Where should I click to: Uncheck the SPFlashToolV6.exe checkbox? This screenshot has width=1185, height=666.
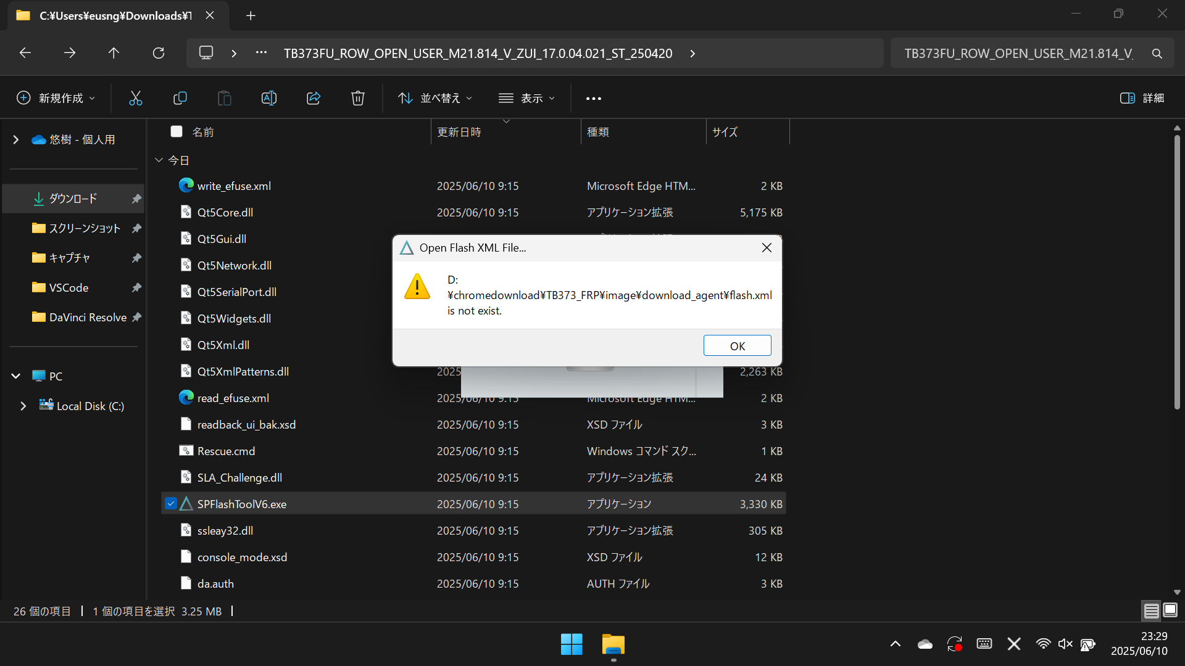(171, 504)
